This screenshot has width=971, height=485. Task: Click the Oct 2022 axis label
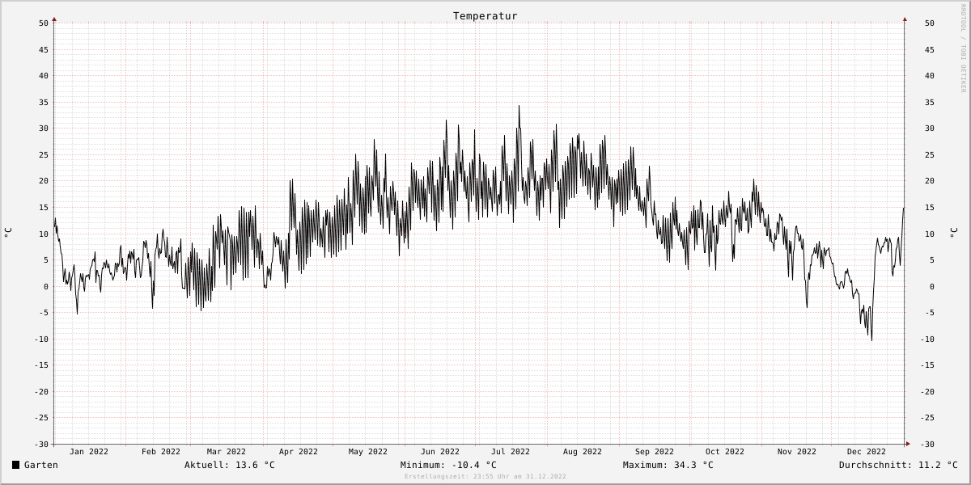[725, 452]
